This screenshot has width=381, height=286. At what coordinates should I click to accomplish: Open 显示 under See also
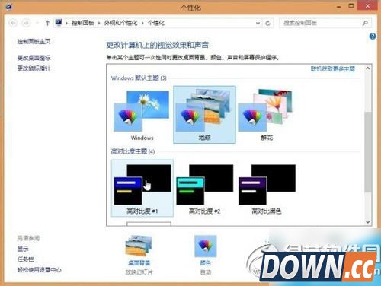point(23,249)
